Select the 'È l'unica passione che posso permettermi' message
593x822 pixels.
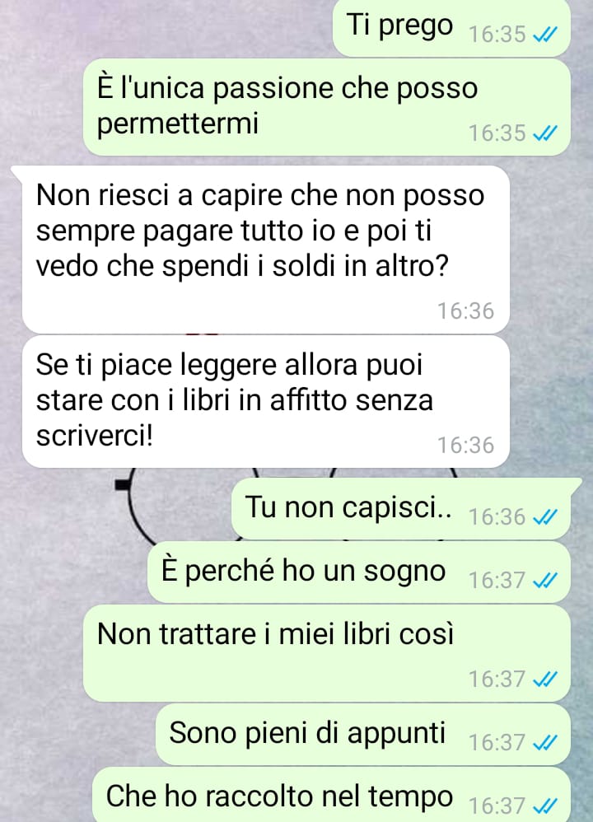coord(327,107)
